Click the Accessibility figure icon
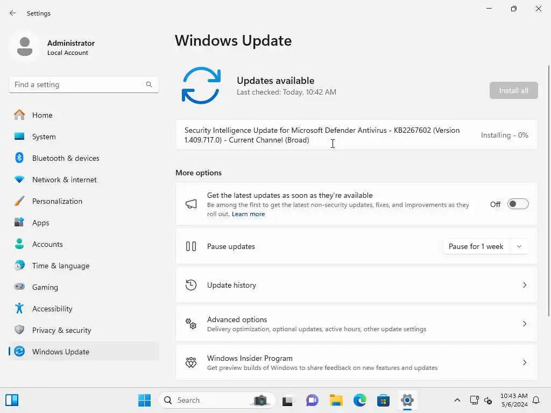 pyautogui.click(x=19, y=308)
